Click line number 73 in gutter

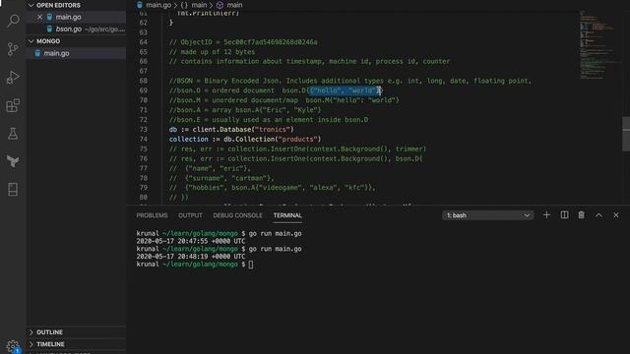(144, 130)
